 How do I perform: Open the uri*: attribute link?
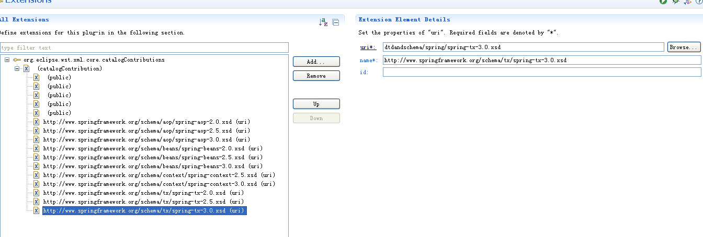(367, 48)
